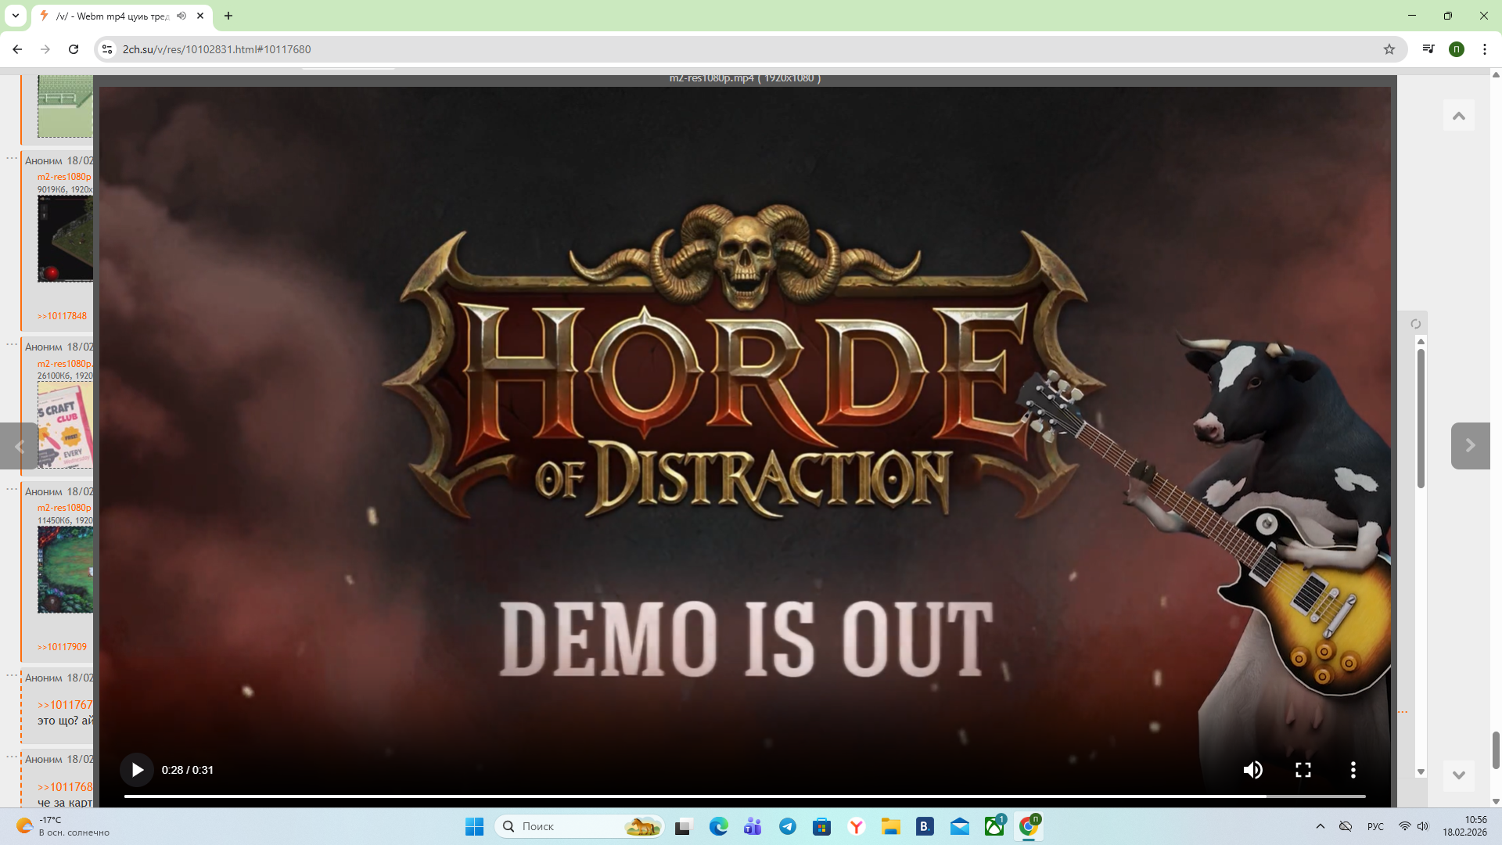Open Telegram from the taskbar

[788, 826]
